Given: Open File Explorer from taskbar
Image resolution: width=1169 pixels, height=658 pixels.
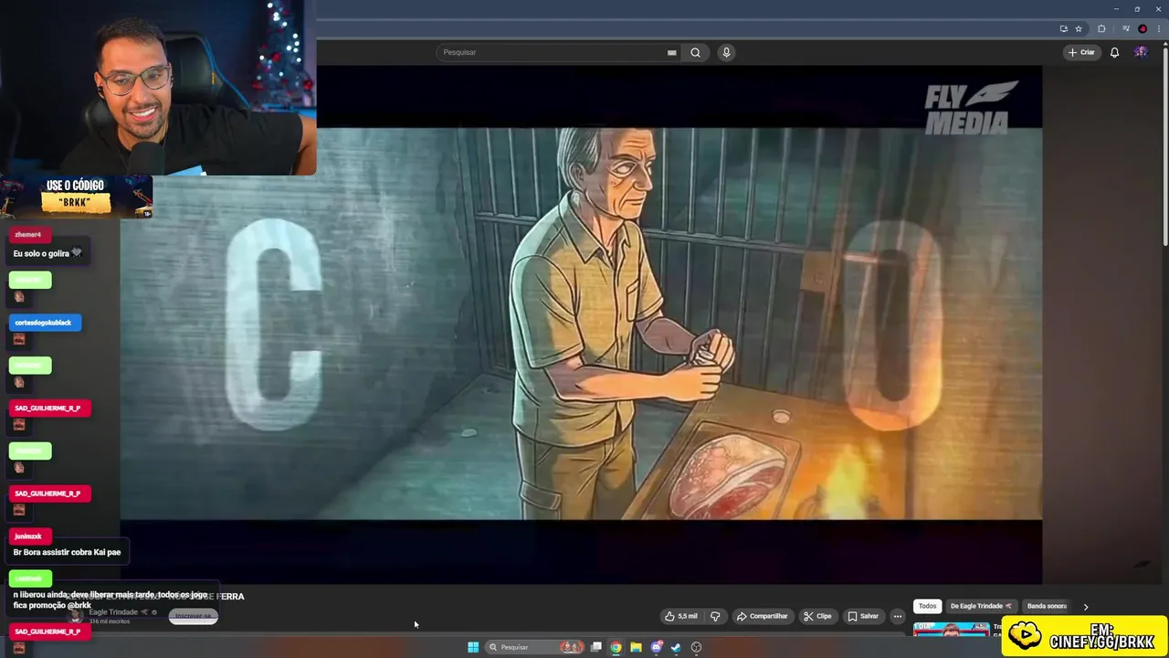Looking at the screenshot, I should point(637,647).
